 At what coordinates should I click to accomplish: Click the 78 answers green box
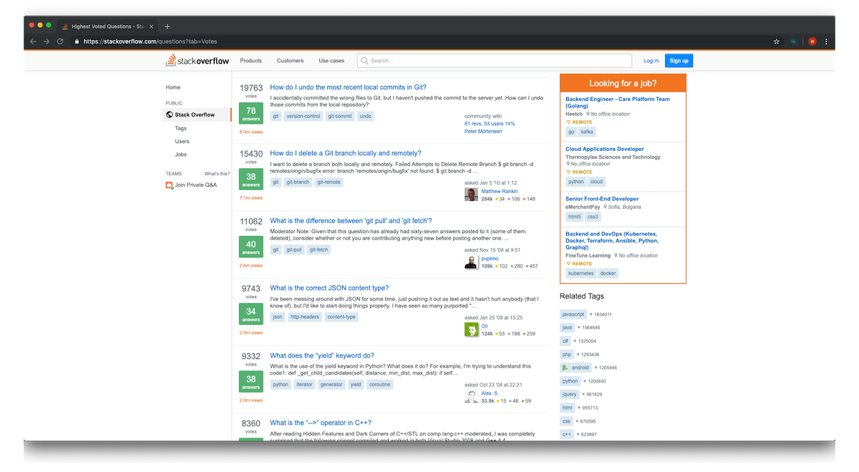coord(251,114)
